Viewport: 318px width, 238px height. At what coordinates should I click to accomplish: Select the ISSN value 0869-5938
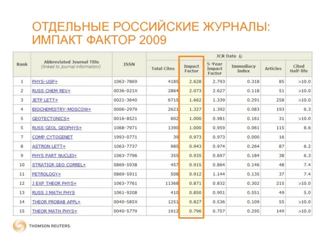tap(125, 165)
